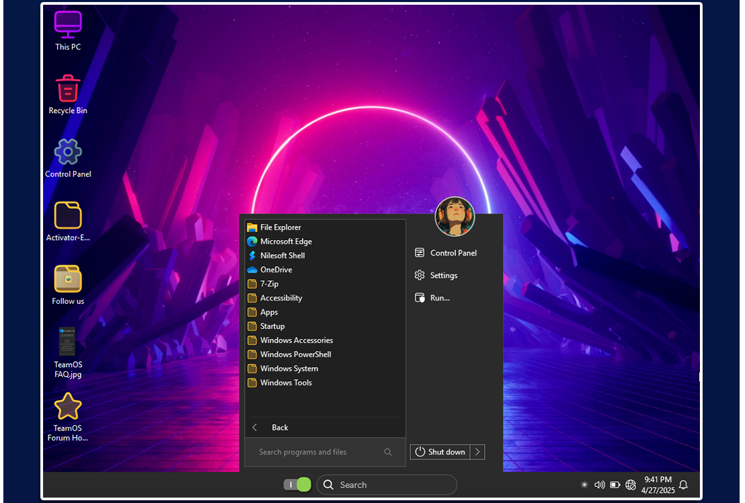Go Back in the programs list
Viewport: 745px width, 503px height.
pos(279,428)
